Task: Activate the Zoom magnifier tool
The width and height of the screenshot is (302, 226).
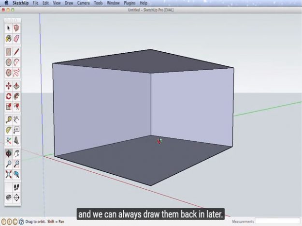Action: click(x=9, y=164)
